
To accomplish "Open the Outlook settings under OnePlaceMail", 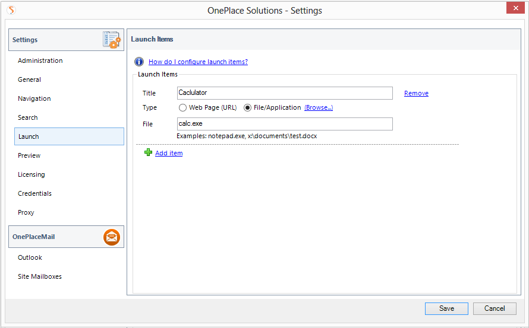I will (30, 257).
